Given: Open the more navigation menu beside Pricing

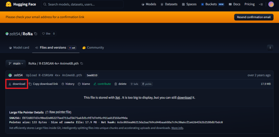Looking at the screenshot, I should (x=261, y=4).
